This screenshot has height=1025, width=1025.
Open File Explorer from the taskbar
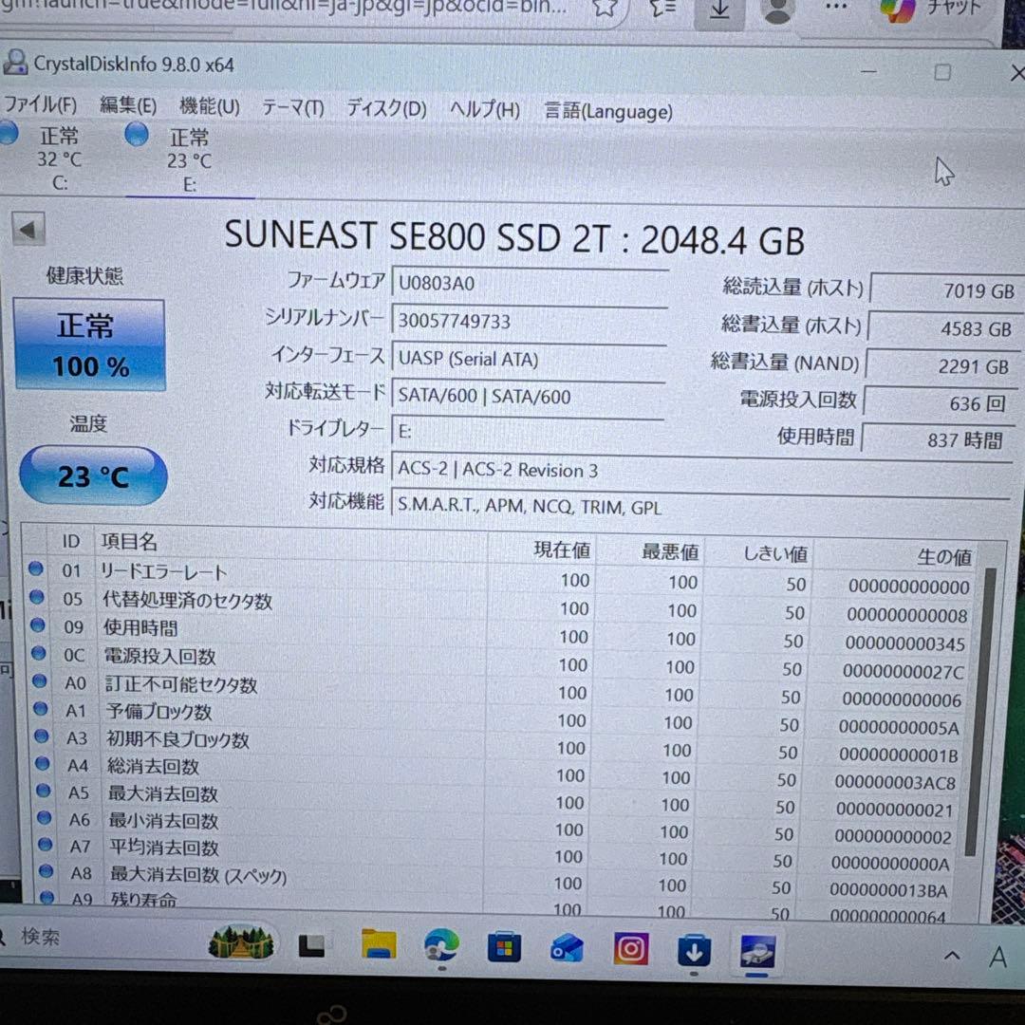pos(379,944)
